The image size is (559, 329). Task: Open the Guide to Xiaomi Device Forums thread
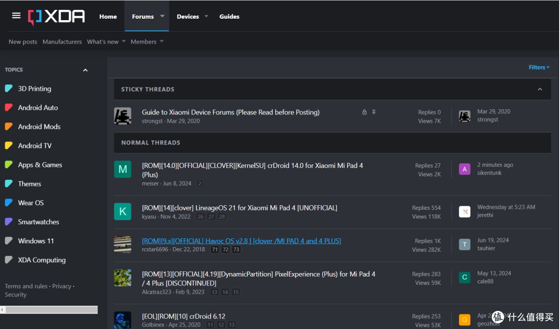231,112
